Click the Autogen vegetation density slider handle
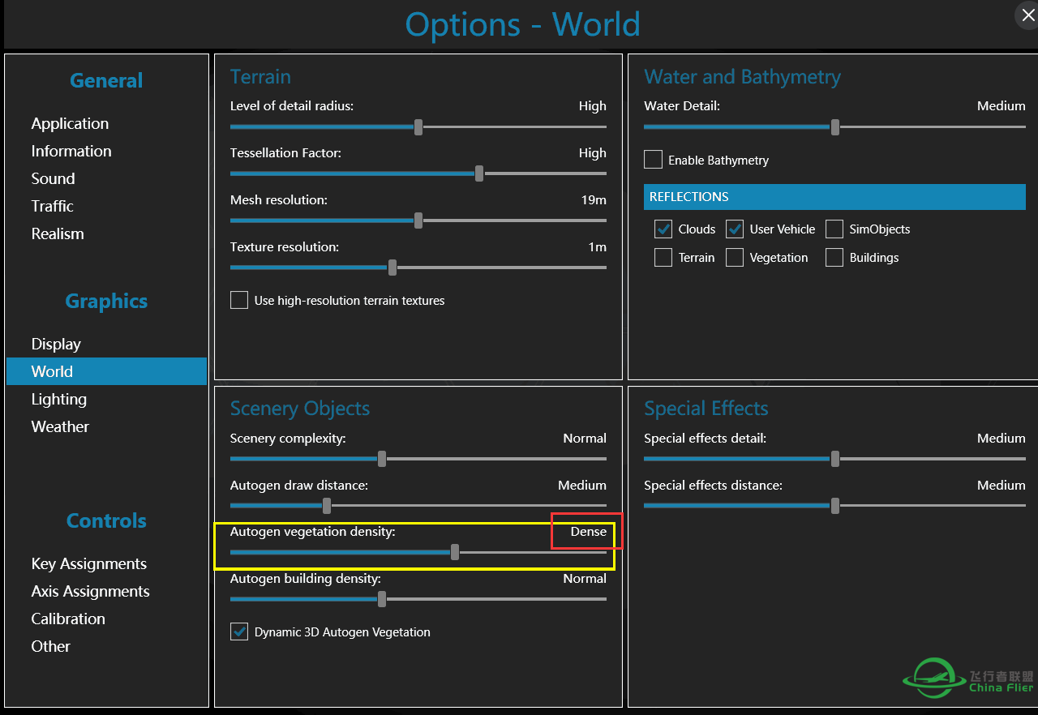Image resolution: width=1038 pixels, height=715 pixels. 455,552
